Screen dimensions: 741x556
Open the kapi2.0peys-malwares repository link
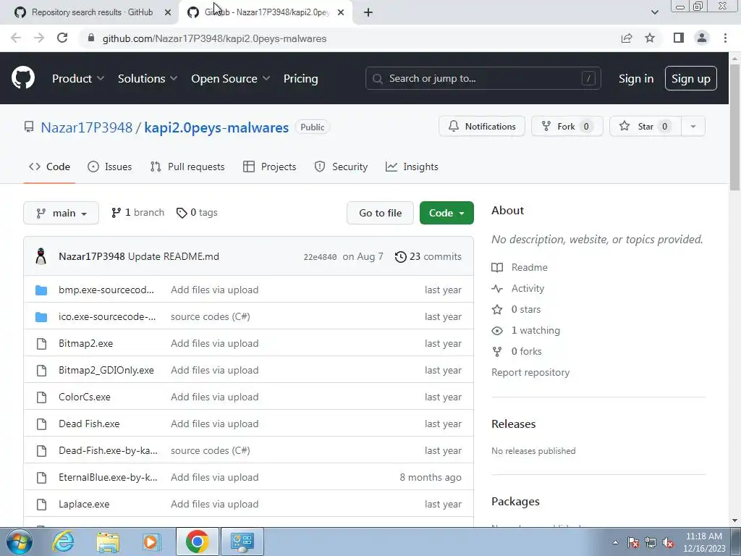(x=216, y=127)
